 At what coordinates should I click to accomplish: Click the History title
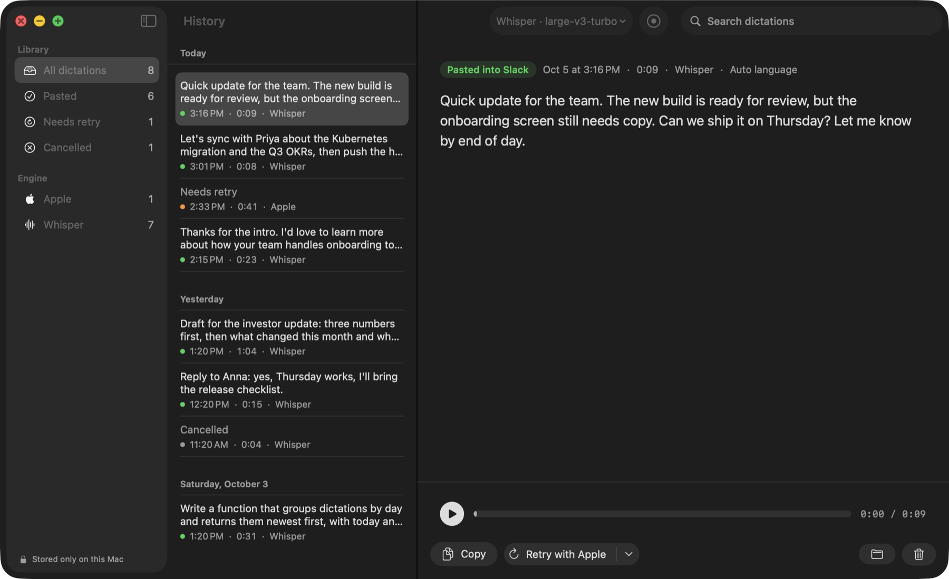click(204, 21)
